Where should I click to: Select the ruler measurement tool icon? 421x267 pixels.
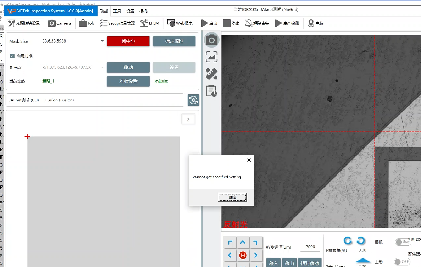pos(211,74)
